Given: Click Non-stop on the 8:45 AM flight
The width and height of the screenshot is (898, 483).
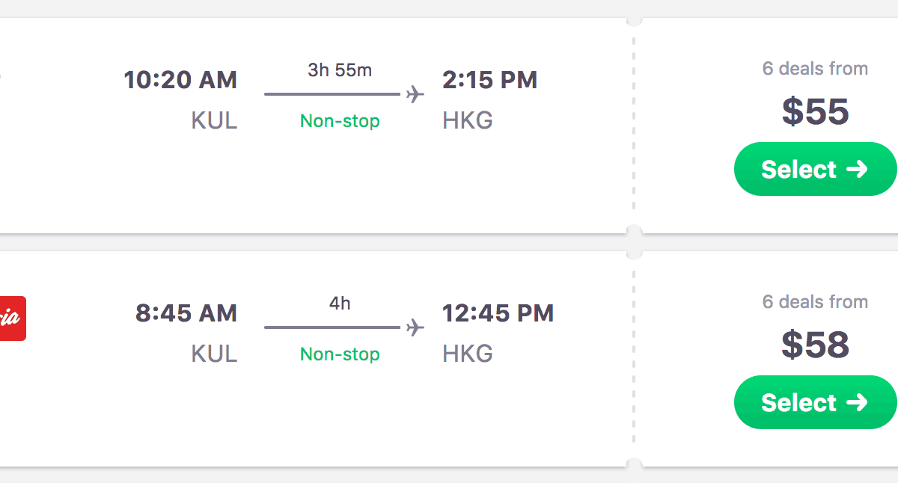Looking at the screenshot, I should click(340, 354).
